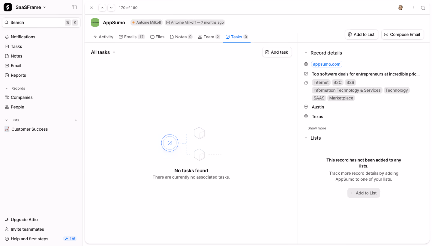
Task: Click the Search input field
Action: [41, 22]
